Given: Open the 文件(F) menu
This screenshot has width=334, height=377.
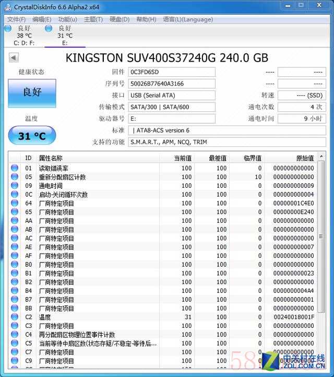Looking at the screenshot, I should 16,19.
